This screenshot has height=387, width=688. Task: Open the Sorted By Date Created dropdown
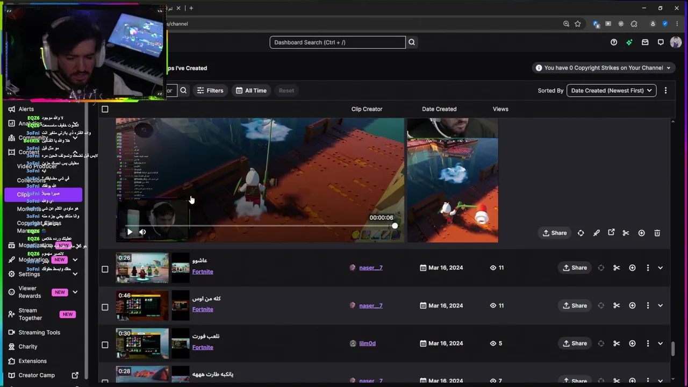pos(611,90)
